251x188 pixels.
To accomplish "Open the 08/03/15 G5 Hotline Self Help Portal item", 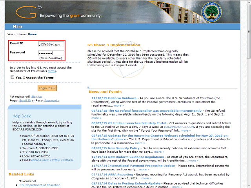I will coord(129,123).
